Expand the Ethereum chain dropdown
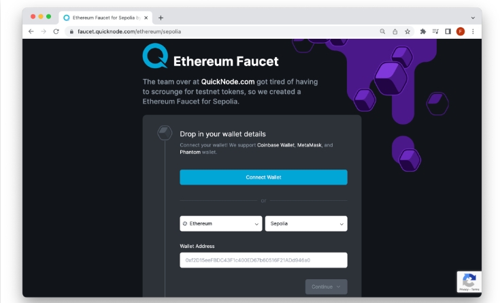500x303 pixels. (x=220, y=223)
